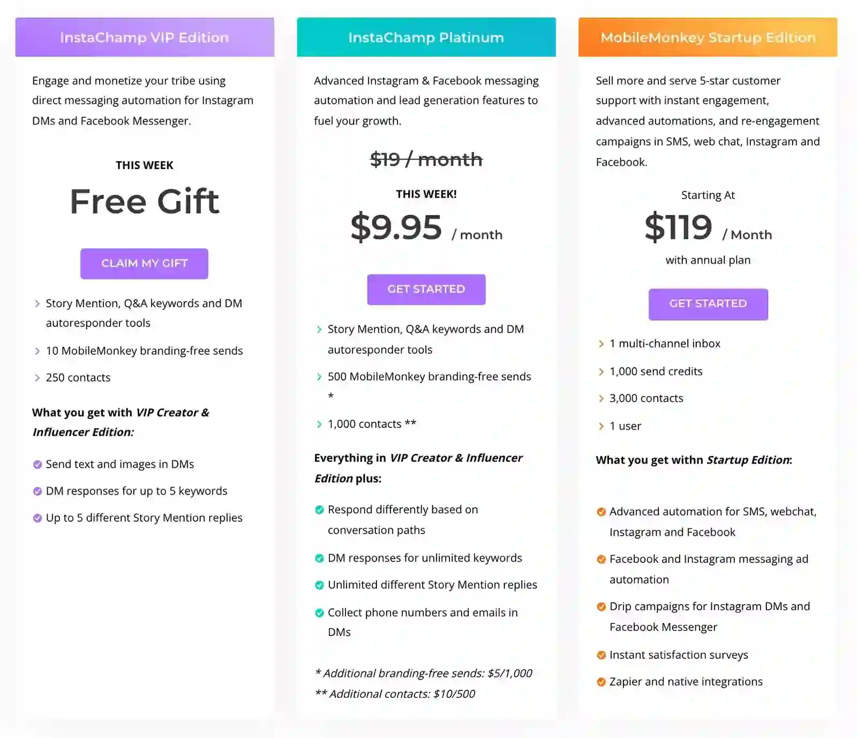Click GET STARTED under InstaChamp Platinum

[426, 290]
